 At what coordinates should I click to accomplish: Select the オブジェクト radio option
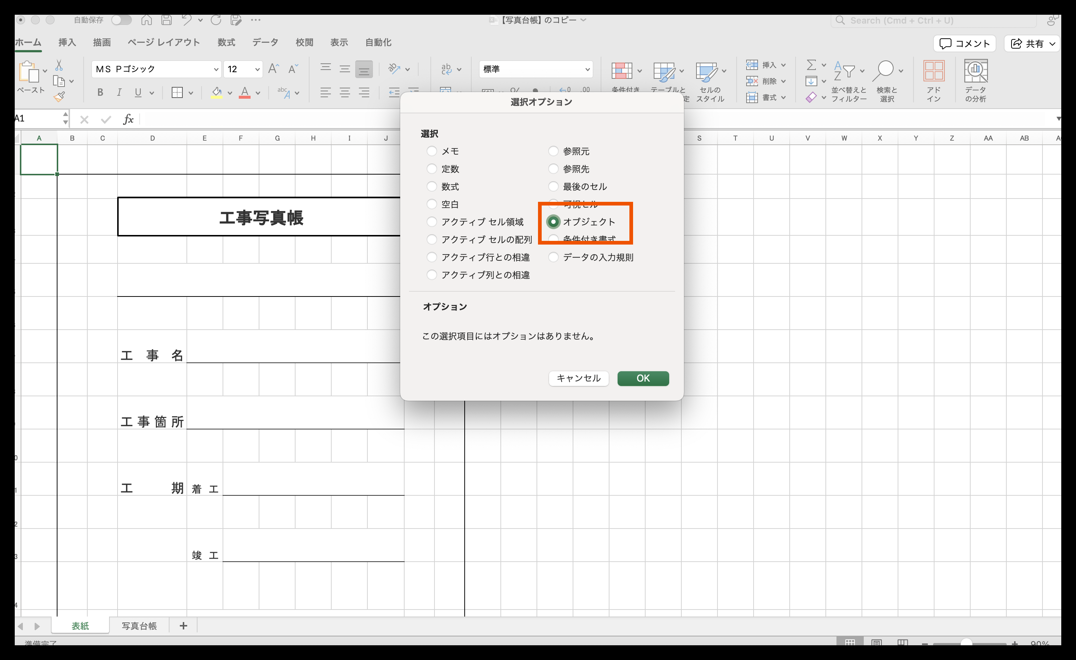point(553,222)
